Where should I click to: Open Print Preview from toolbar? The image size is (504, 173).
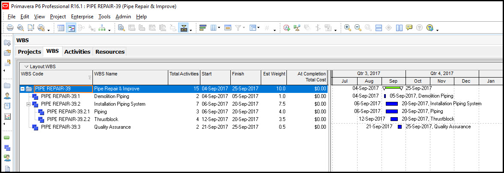20,28
